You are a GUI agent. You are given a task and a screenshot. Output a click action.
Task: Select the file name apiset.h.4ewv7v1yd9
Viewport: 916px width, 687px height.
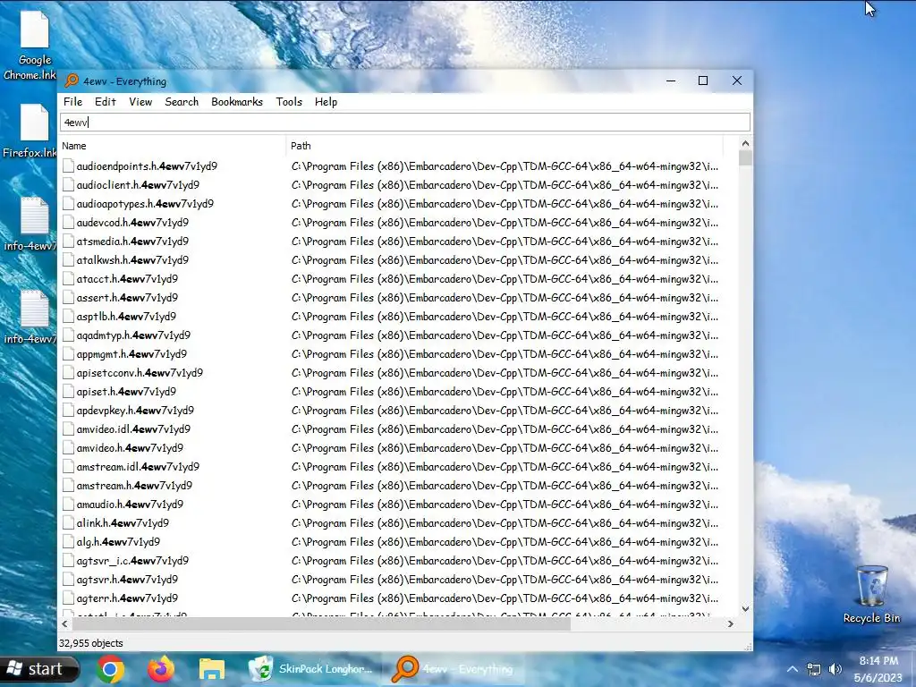tap(126, 392)
